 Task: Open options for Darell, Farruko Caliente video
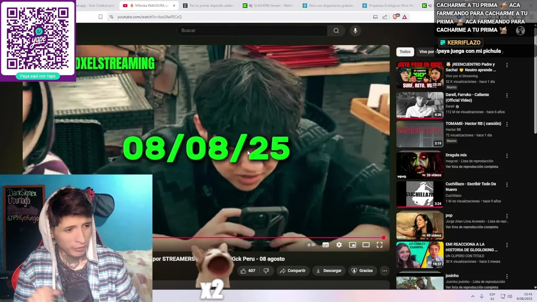[507, 95]
